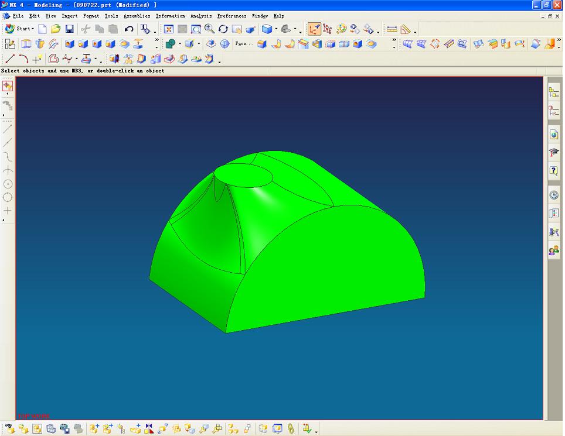Click the Undo arrow icon
Screen dimensions: 565x436
128,29
